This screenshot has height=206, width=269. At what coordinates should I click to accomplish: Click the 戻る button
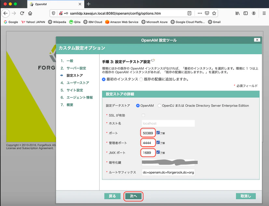click(112, 196)
